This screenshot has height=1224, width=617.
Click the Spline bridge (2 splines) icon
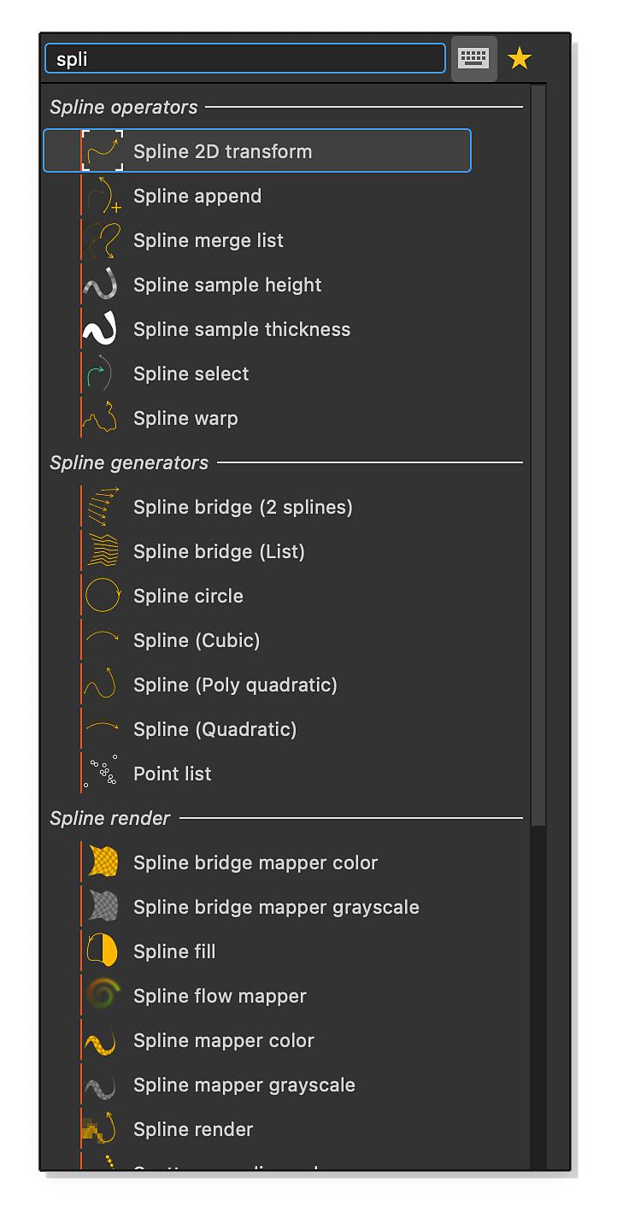[102, 506]
